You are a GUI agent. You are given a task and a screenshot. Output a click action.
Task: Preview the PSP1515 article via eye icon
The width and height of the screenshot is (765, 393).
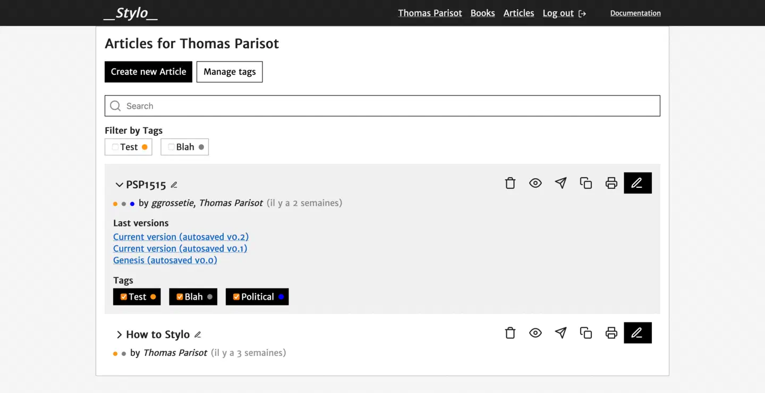coord(535,183)
